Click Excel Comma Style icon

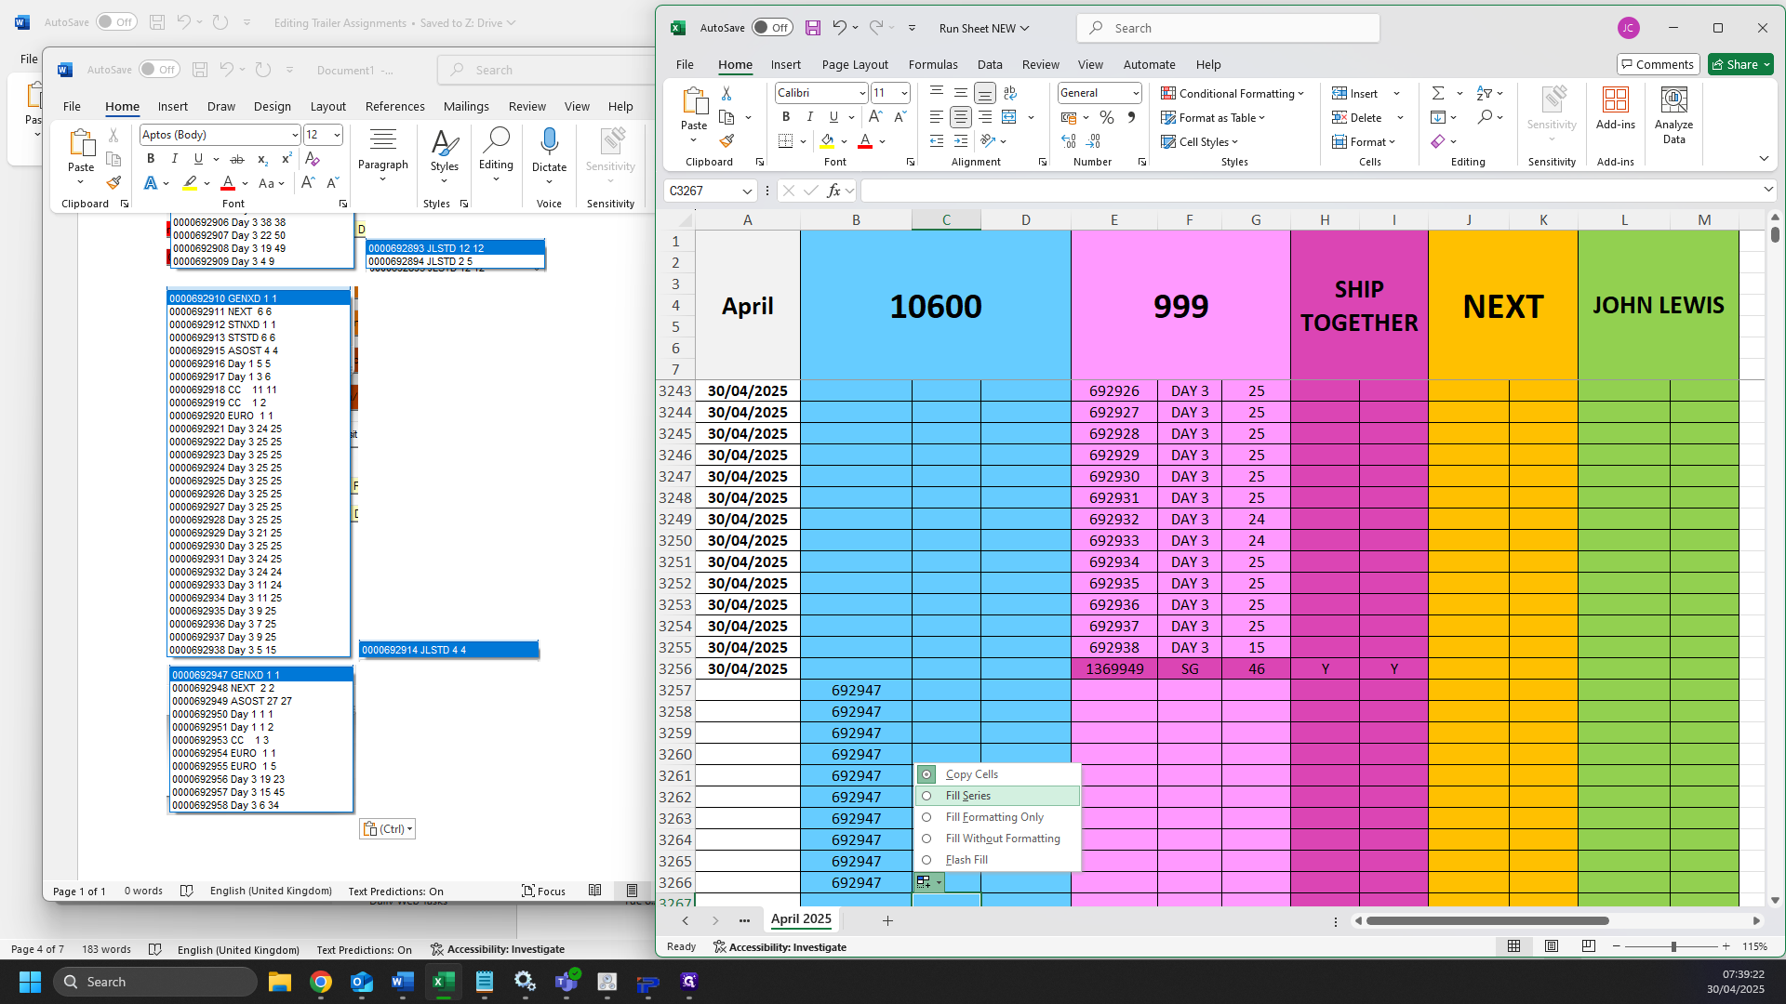(x=1131, y=117)
